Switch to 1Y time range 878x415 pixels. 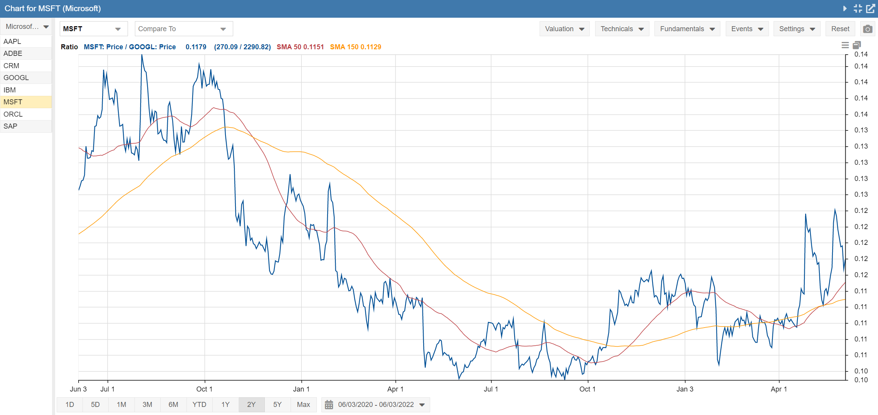click(225, 405)
